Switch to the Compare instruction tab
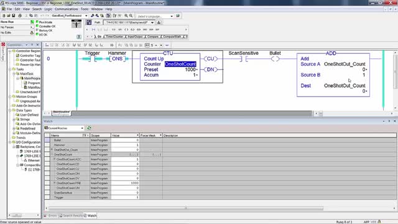The image size is (398, 224). 153,37
